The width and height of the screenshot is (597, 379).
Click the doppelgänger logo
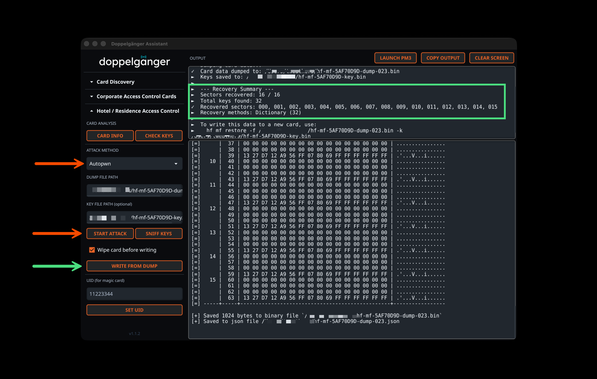pos(134,61)
